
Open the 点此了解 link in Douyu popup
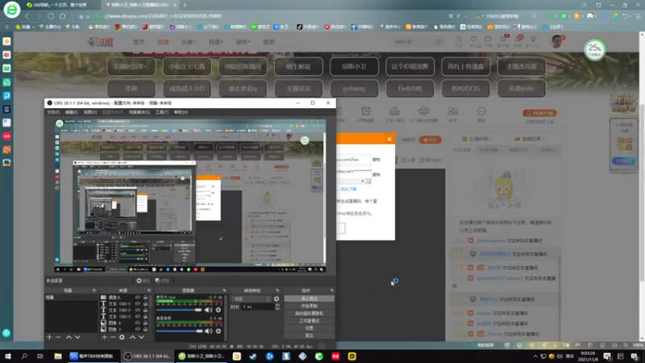[348, 189]
